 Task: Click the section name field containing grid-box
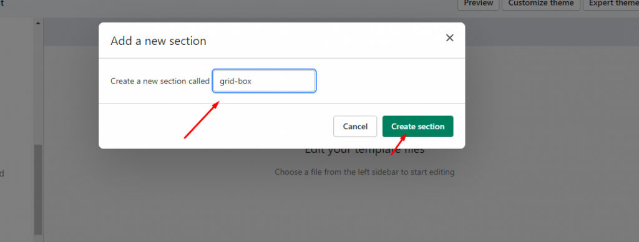tap(264, 81)
